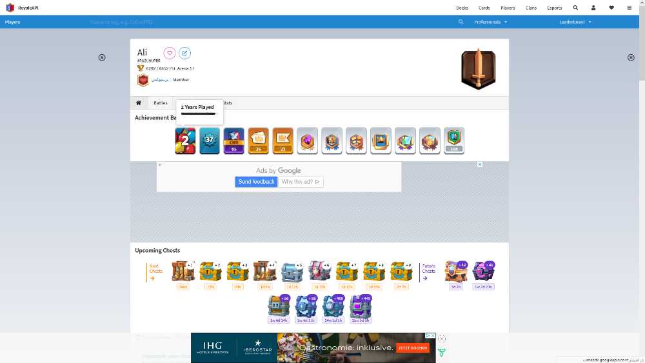
Task: Close the bottom IHG banner ad
Action: (x=441, y=338)
